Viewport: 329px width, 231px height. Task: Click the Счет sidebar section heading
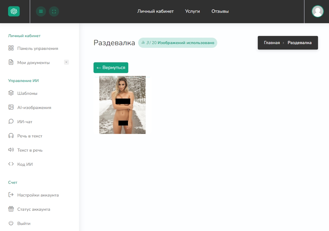pyautogui.click(x=13, y=183)
